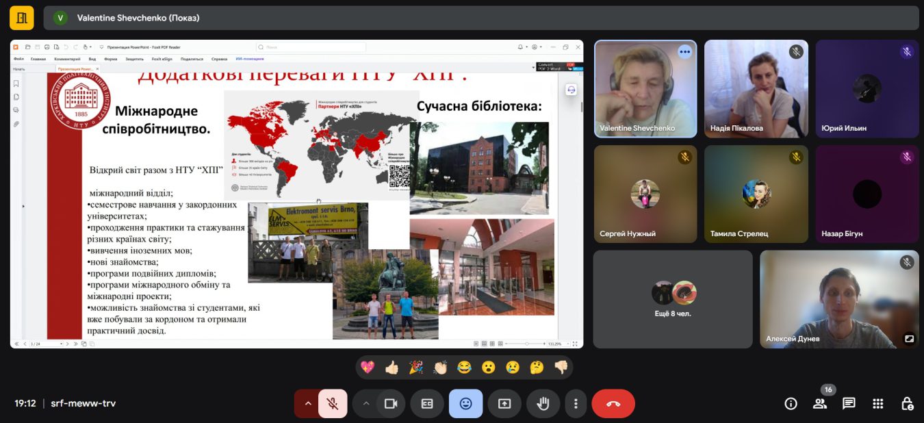Leave the call with red hang-up button

pyautogui.click(x=613, y=404)
